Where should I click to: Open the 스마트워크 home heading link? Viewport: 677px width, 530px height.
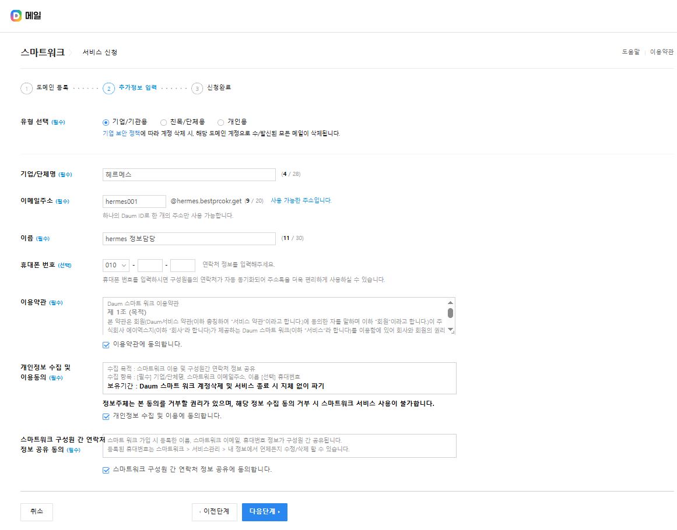click(43, 52)
